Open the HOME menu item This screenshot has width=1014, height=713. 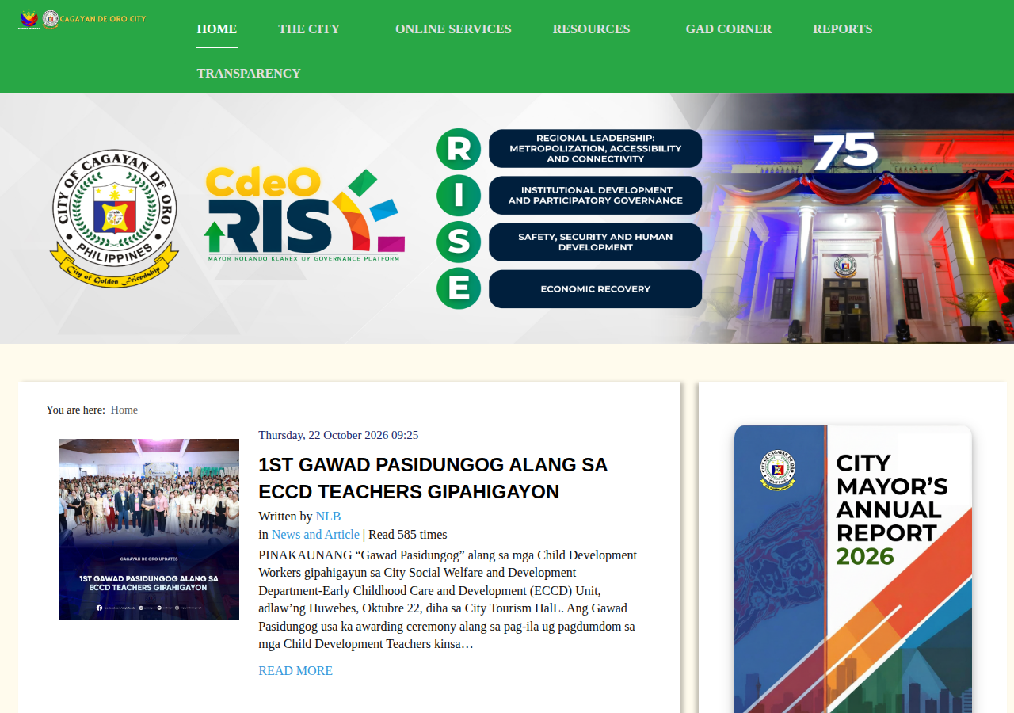pyautogui.click(x=217, y=29)
